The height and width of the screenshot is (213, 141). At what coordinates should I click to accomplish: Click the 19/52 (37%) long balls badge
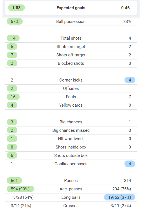pyautogui.click(x=120, y=197)
